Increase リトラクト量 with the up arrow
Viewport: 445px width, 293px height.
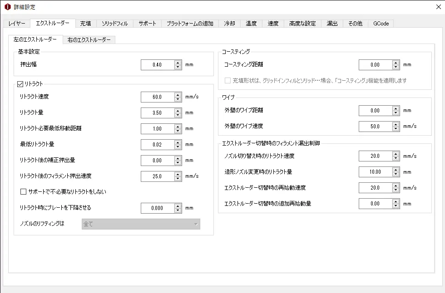[x=178, y=110]
